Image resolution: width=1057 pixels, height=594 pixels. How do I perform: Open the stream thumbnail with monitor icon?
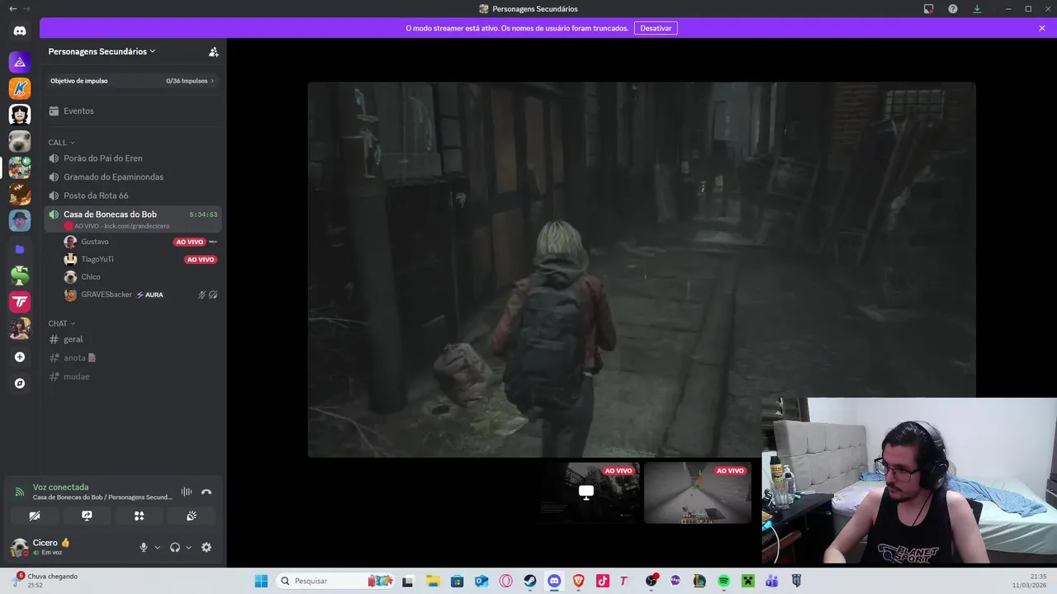[586, 493]
